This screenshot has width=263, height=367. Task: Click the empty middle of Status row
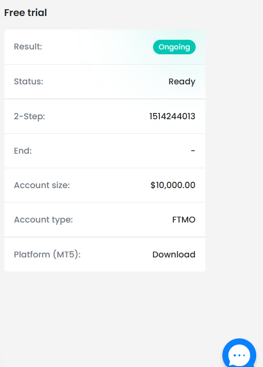coord(105,81)
